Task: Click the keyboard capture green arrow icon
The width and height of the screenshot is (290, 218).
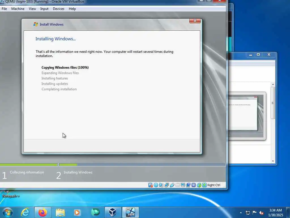Action: pos(204,185)
